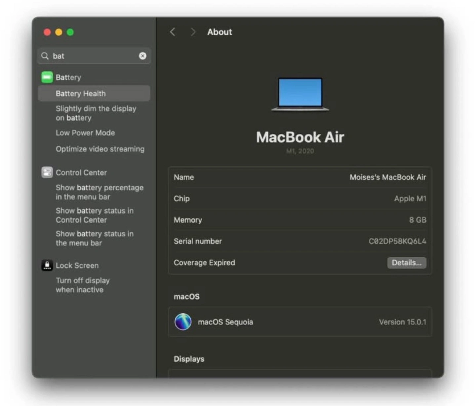The image size is (476, 406).
Task: Click the magnifying glass search icon
Action: (45, 56)
